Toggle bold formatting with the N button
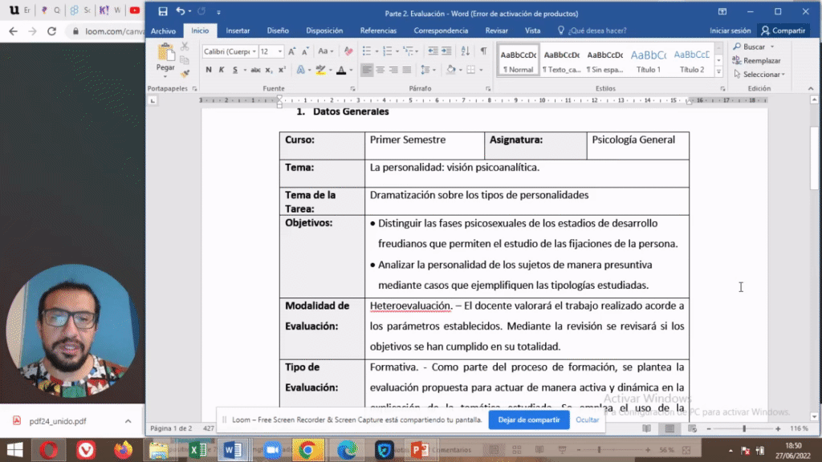 coord(209,70)
